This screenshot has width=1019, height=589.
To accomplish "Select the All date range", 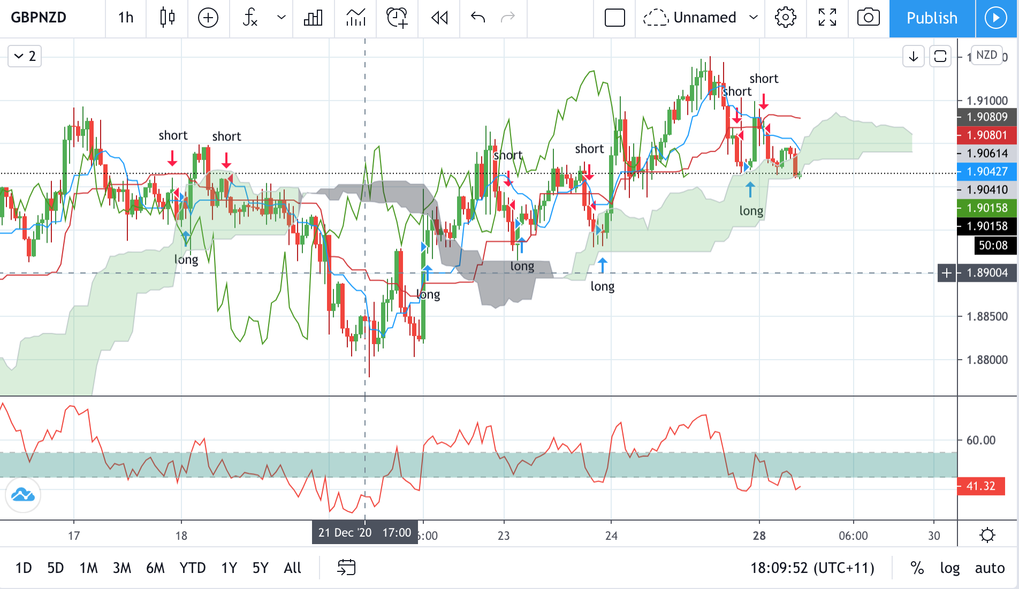I will point(293,568).
